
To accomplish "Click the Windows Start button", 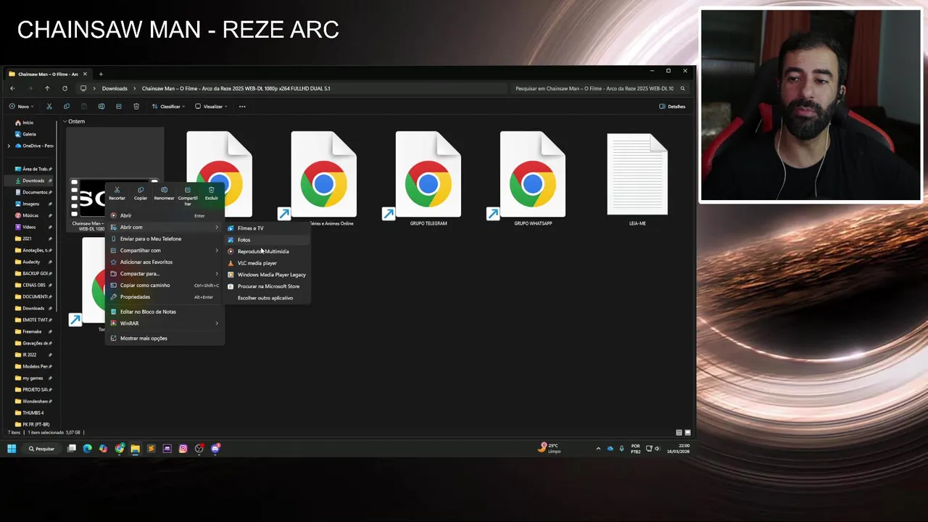I will click(x=12, y=449).
